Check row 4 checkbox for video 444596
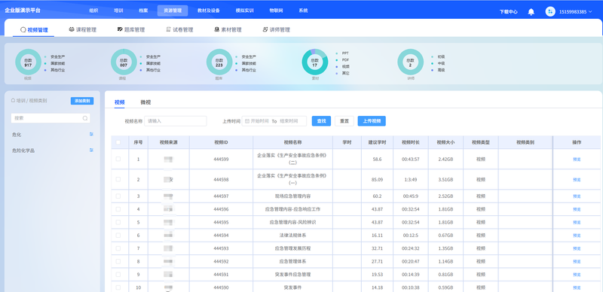The image size is (603, 292). (x=118, y=209)
